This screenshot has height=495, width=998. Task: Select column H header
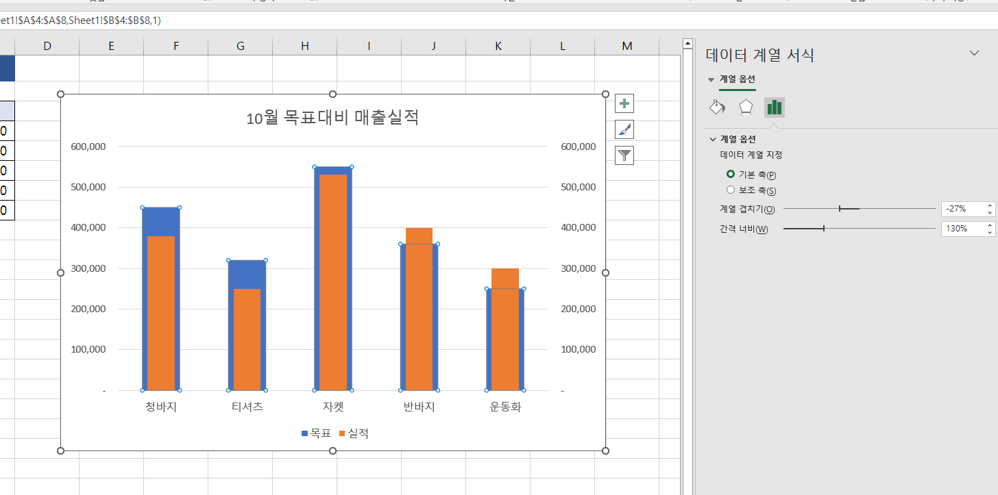point(305,46)
